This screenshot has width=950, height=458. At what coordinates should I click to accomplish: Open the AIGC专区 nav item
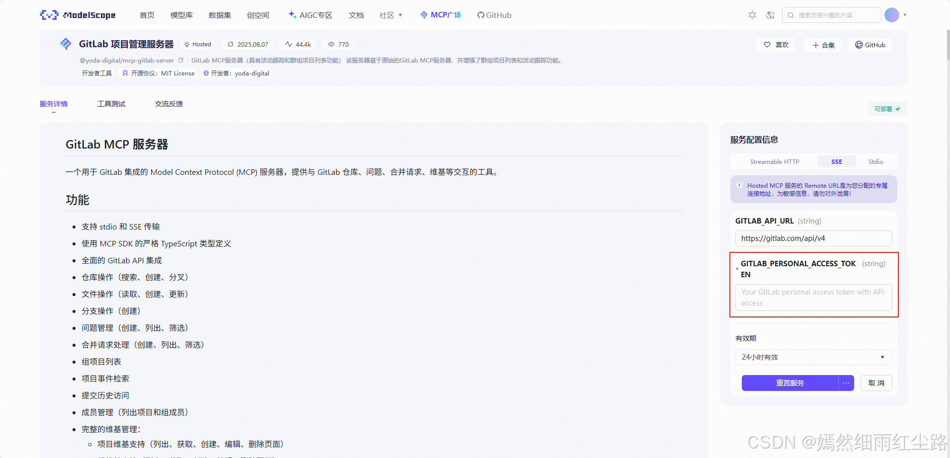tap(311, 15)
